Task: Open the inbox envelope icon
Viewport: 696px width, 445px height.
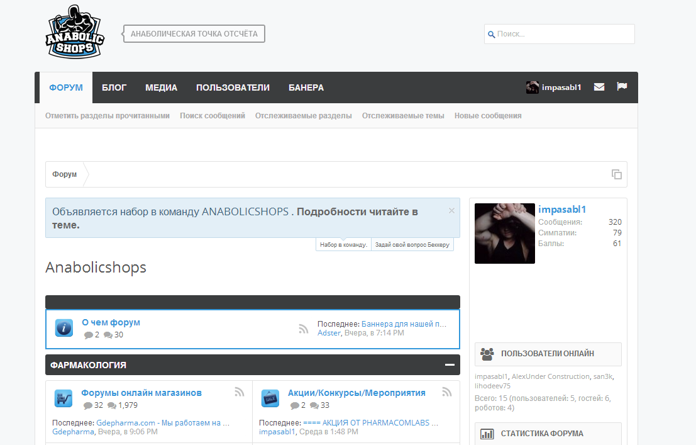Action: 599,87
